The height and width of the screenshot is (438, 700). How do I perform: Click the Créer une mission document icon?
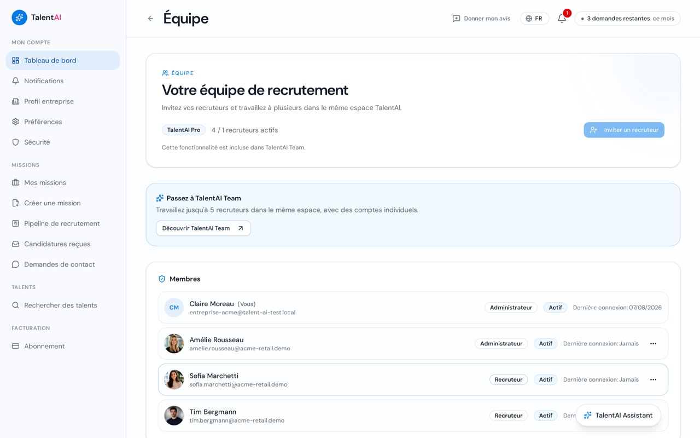(x=15, y=203)
